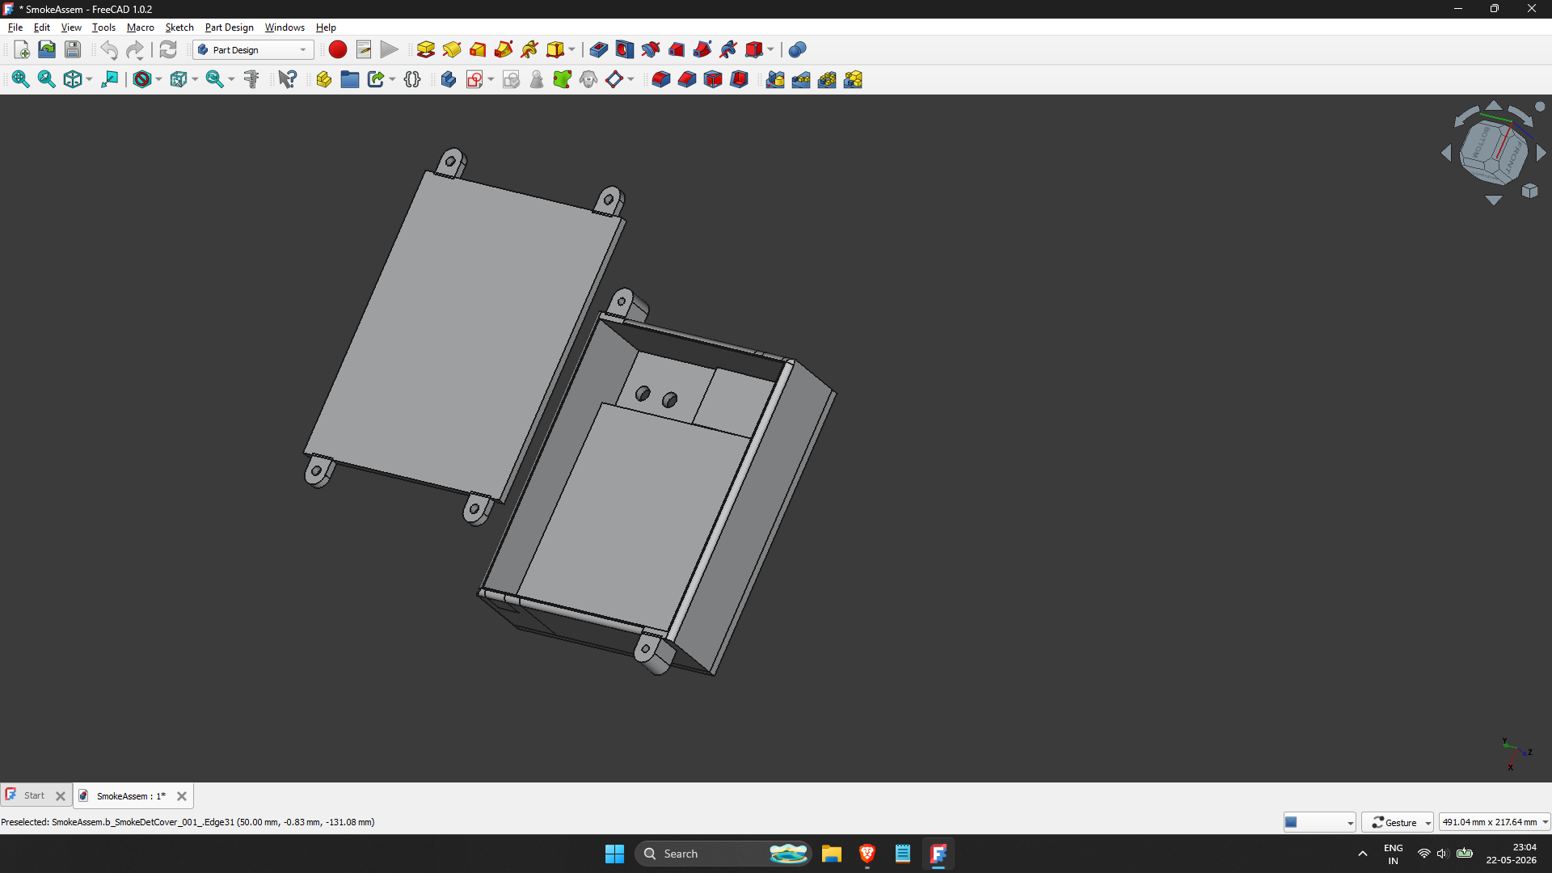Select the Additive Loft tool
Viewport: 1552px width, 873px height.
click(x=478, y=50)
